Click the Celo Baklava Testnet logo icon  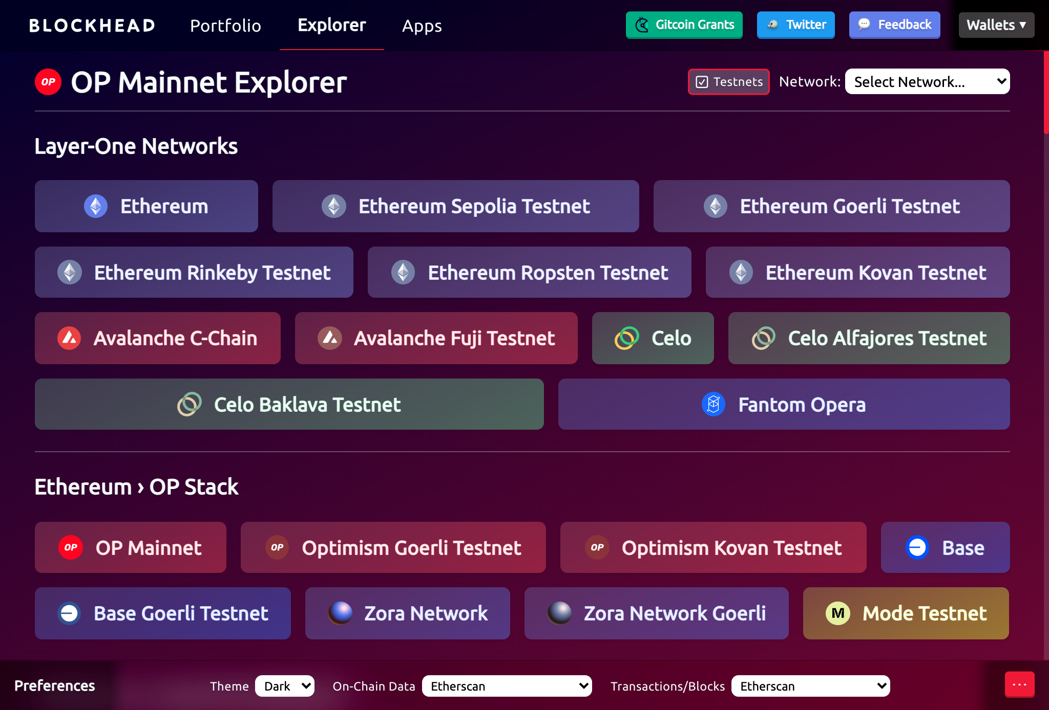[x=190, y=404]
